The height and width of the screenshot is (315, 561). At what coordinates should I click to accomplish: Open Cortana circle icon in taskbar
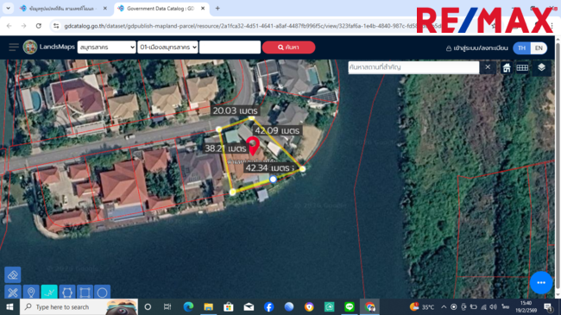(x=148, y=306)
